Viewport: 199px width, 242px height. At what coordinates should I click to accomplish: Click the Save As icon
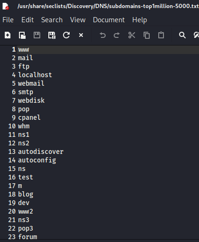click(52, 35)
